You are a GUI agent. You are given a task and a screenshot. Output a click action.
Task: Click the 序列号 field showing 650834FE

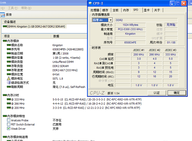click(130, 42)
